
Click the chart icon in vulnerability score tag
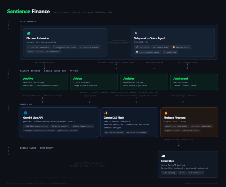click(x=137, y=52)
